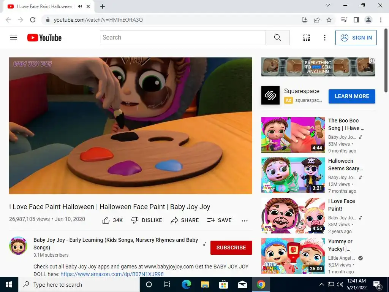Focus the YouTube Search field

point(183,38)
